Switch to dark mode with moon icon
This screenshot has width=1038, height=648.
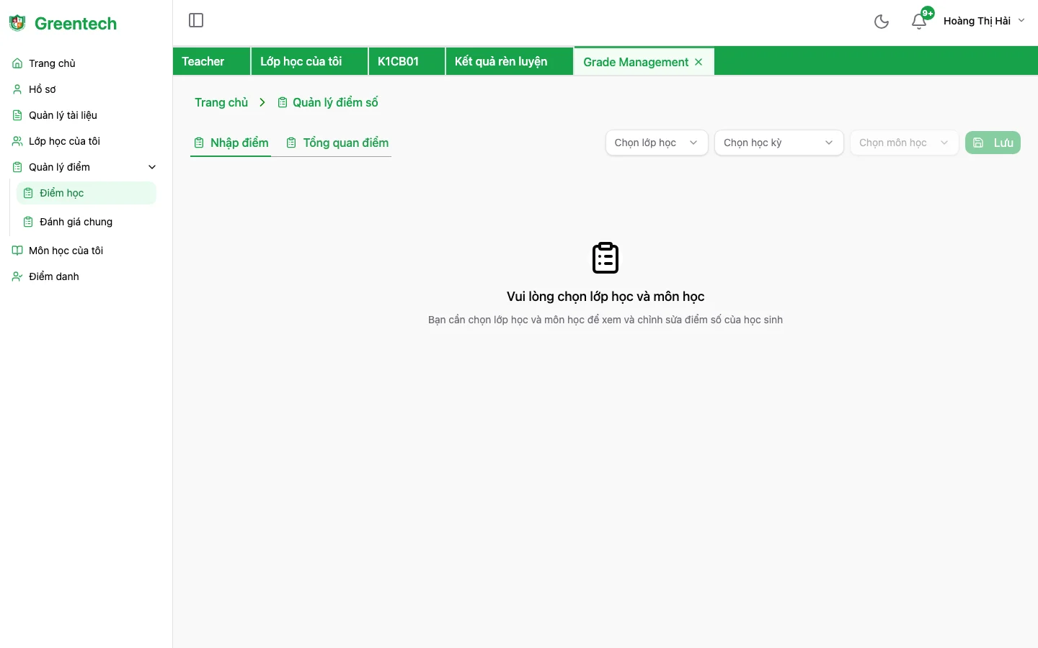(x=881, y=22)
